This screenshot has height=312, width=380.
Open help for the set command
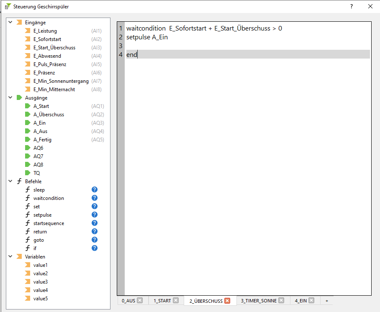tap(95, 206)
